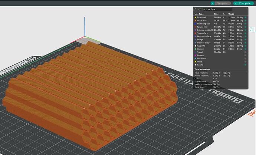Viewport: 256px width, 155px height.
Task: Select the Gap infill legend row
Action: (220, 46)
